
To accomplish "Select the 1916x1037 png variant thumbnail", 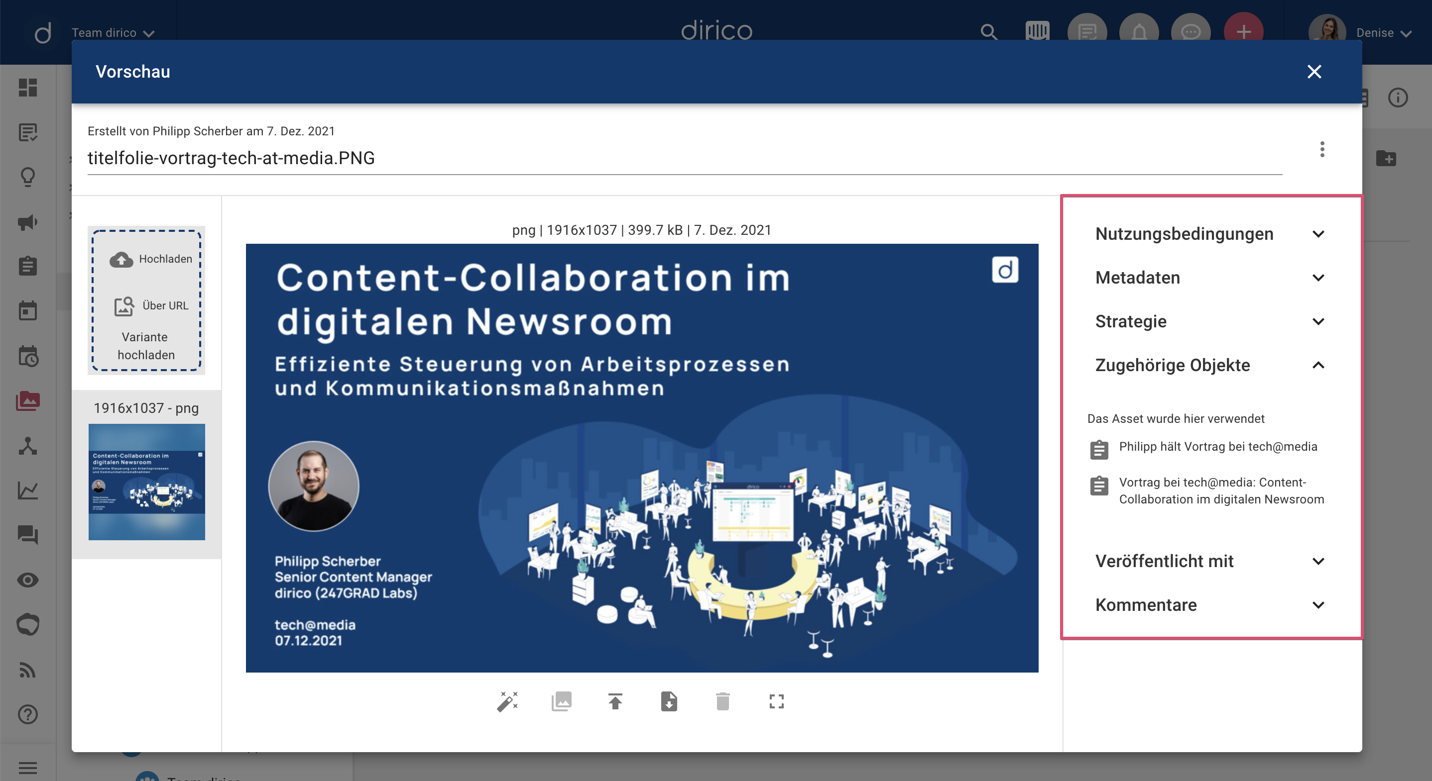I will coord(147,482).
